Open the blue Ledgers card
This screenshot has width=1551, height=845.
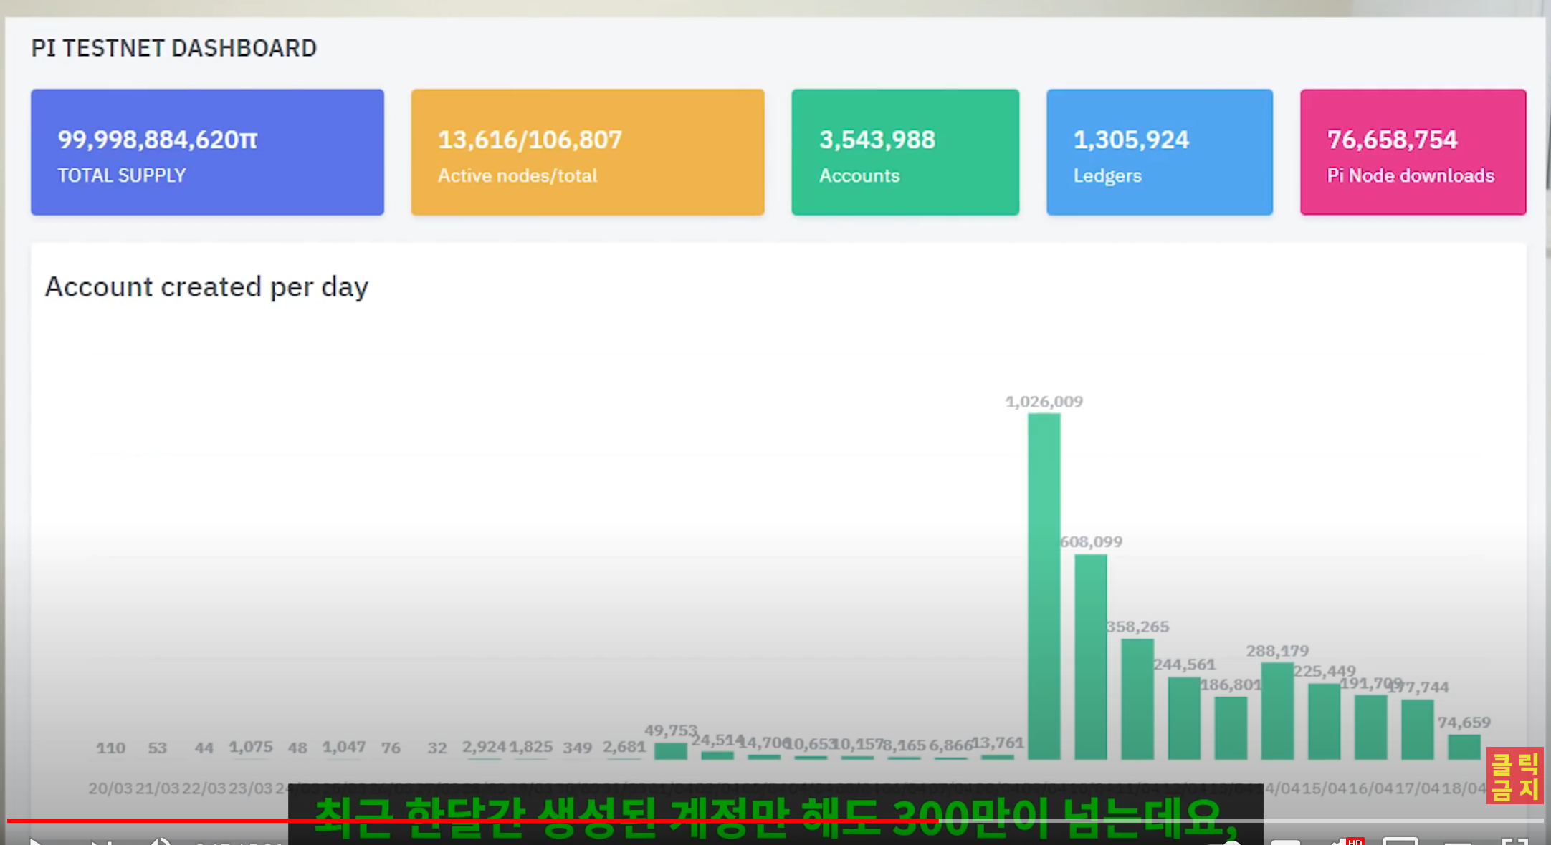[x=1160, y=152]
